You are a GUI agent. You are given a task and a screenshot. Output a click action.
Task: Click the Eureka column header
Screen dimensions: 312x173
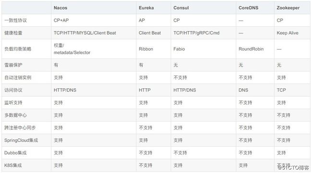(146, 8)
